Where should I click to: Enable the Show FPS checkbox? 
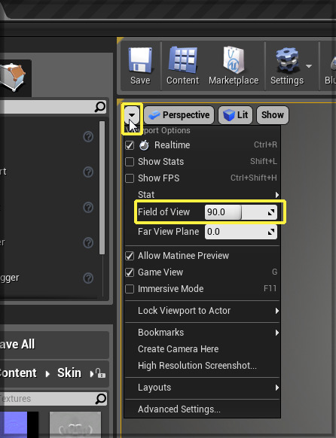[x=130, y=178]
